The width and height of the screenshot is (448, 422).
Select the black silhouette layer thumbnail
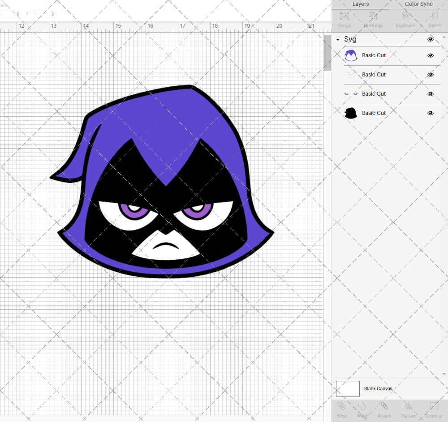tap(351, 113)
